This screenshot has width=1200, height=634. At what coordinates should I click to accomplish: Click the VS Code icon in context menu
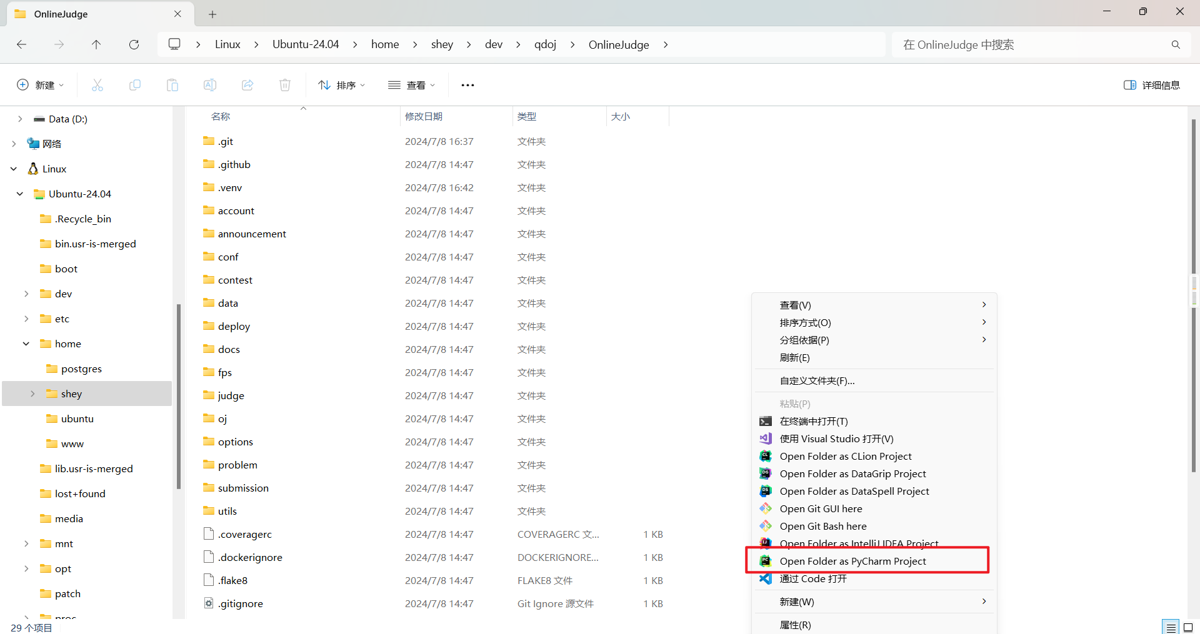766,579
